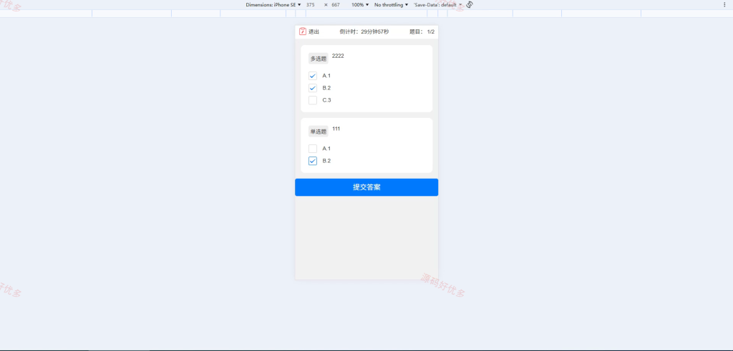Viewport: 733px width, 351px height.
Task: Uncheck option A.1 in the 多选题 question
Action: pyautogui.click(x=313, y=76)
